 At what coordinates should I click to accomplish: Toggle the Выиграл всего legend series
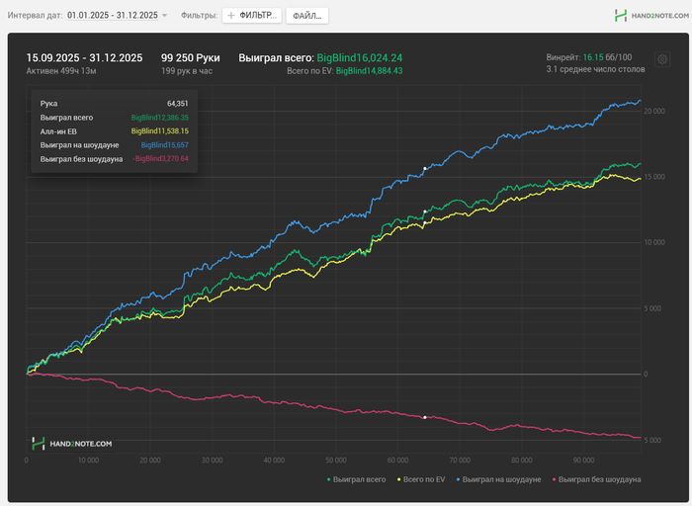tap(356, 479)
